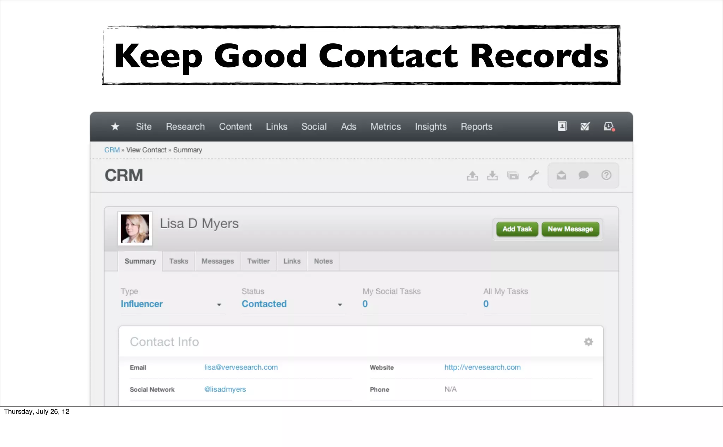Image resolution: width=723 pixels, height=447 pixels.
Task: Open the Contact Info gear settings icon
Action: [588, 342]
